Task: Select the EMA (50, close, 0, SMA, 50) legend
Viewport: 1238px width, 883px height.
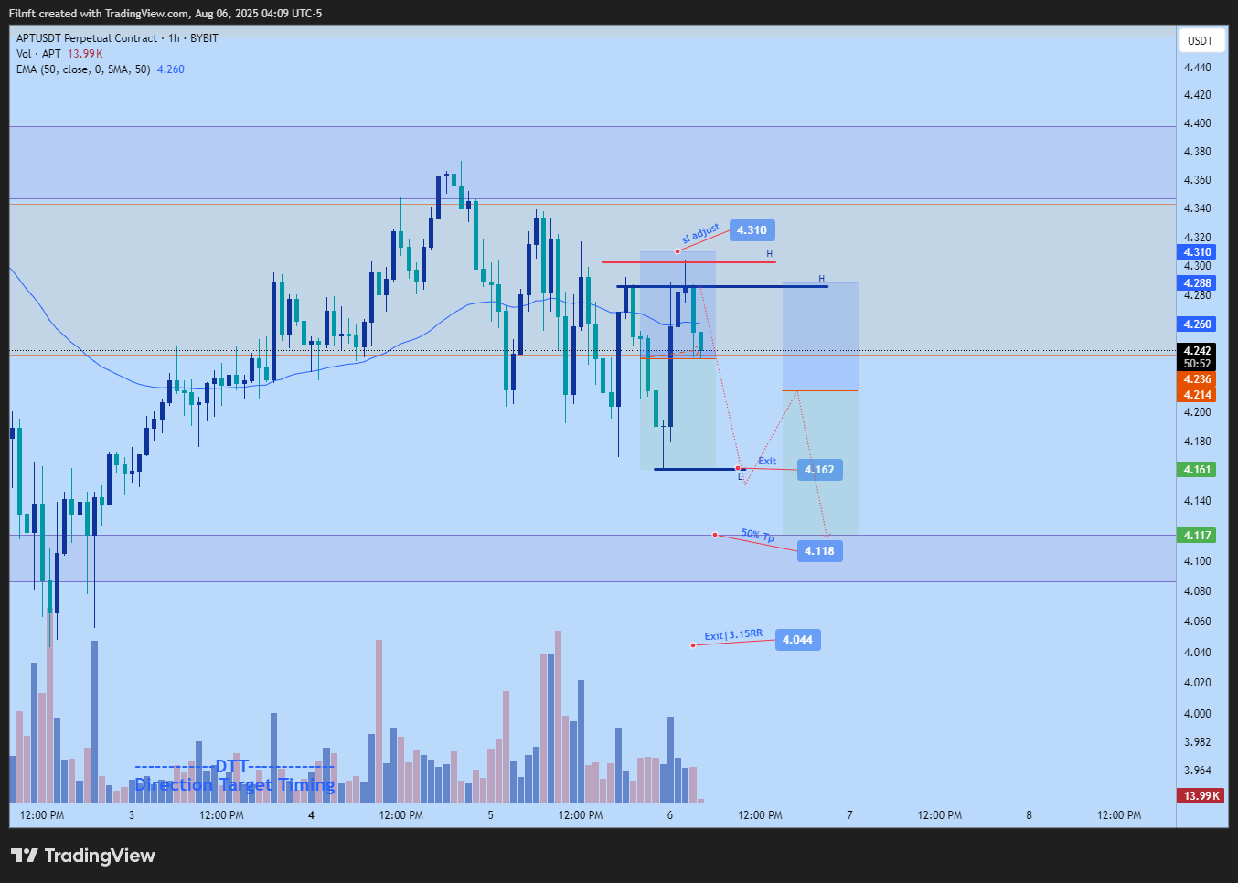Action: (83, 69)
